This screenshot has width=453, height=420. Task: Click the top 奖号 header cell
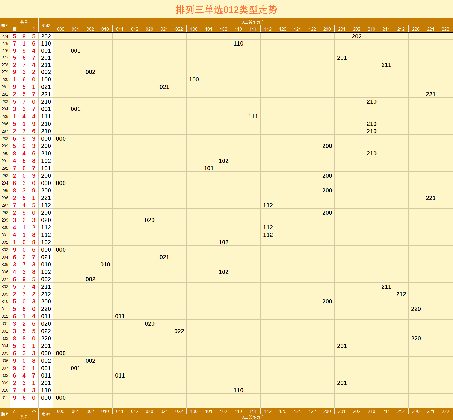(24, 22)
